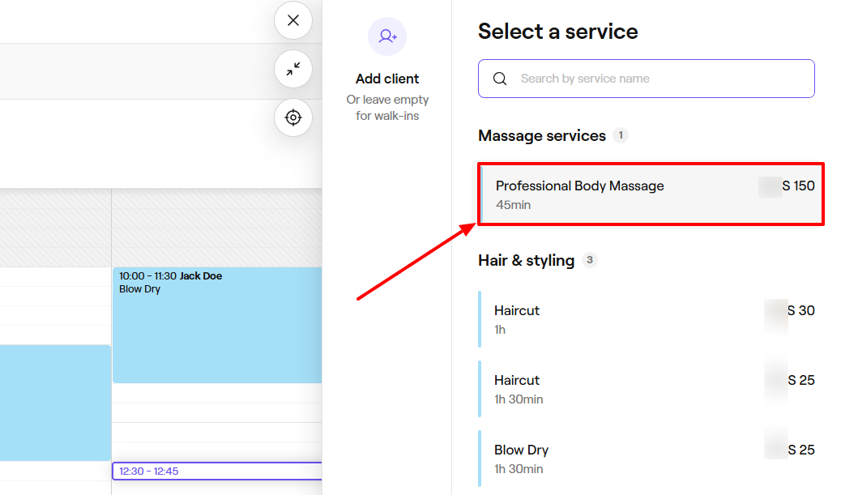Open Jack Doe's 10:00 - 11:30 appointment
This screenshot has height=495, width=841.
tap(216, 324)
